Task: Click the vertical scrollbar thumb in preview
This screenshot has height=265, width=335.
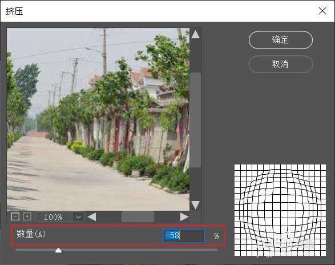Action: [195, 120]
